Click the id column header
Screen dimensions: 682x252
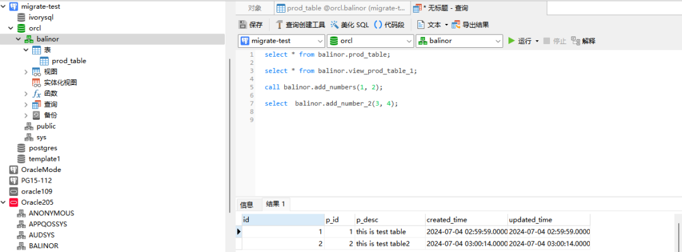pyautogui.click(x=283, y=219)
